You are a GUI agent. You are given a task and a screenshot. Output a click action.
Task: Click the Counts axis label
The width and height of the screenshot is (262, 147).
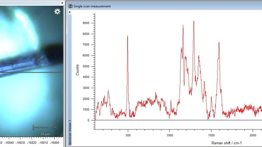coord(77,70)
